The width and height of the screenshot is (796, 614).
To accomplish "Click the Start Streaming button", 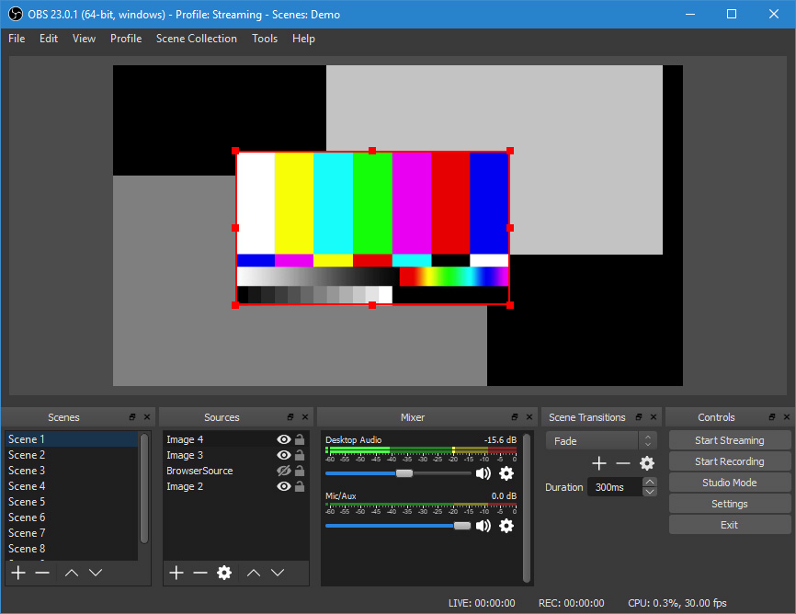I will [x=729, y=439].
